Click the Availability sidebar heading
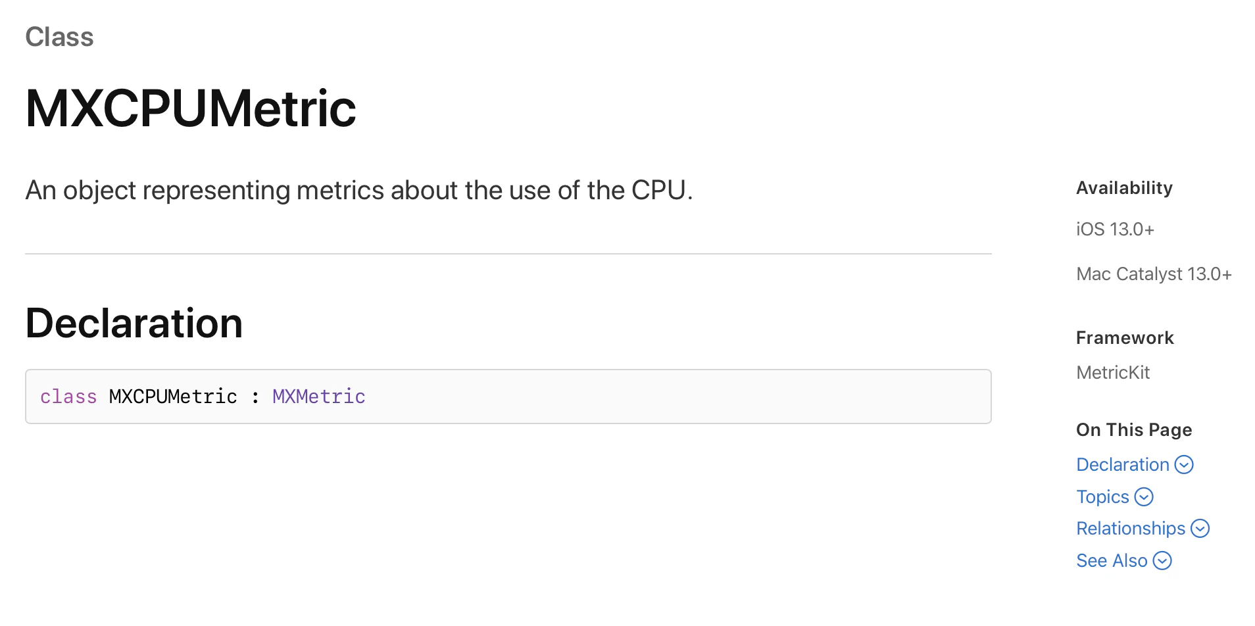 tap(1124, 188)
